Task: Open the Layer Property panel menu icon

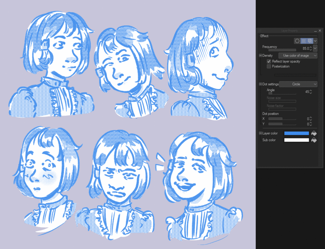Action: point(260,31)
